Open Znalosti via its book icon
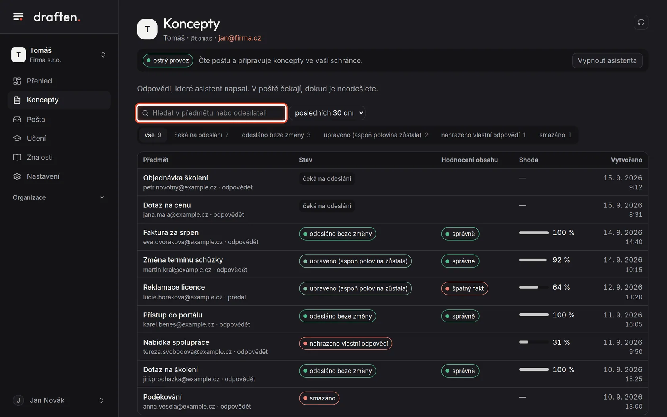 pyautogui.click(x=17, y=157)
